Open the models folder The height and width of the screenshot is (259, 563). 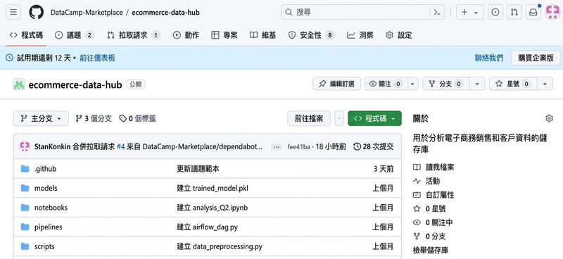[46, 188]
